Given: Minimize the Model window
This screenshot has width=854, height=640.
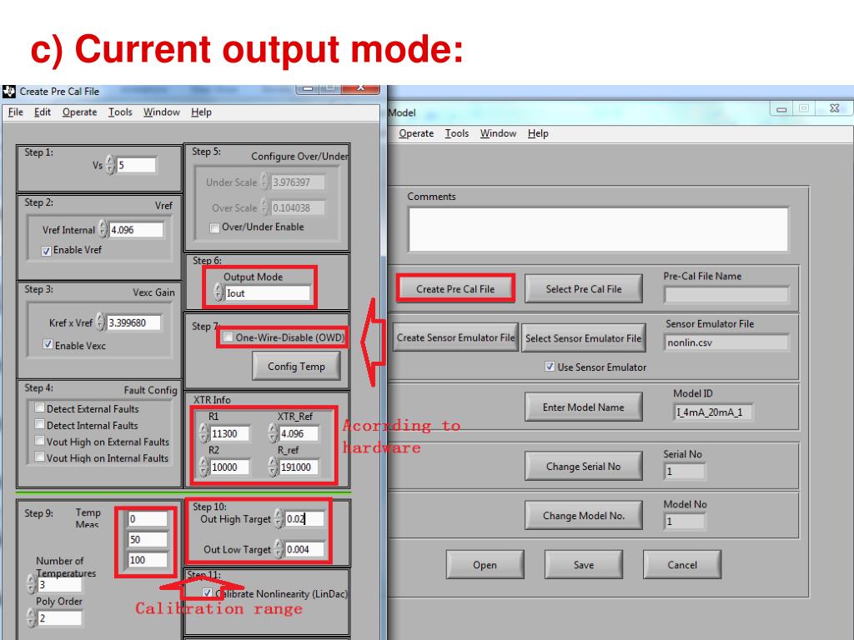Looking at the screenshot, I should pos(781,109).
